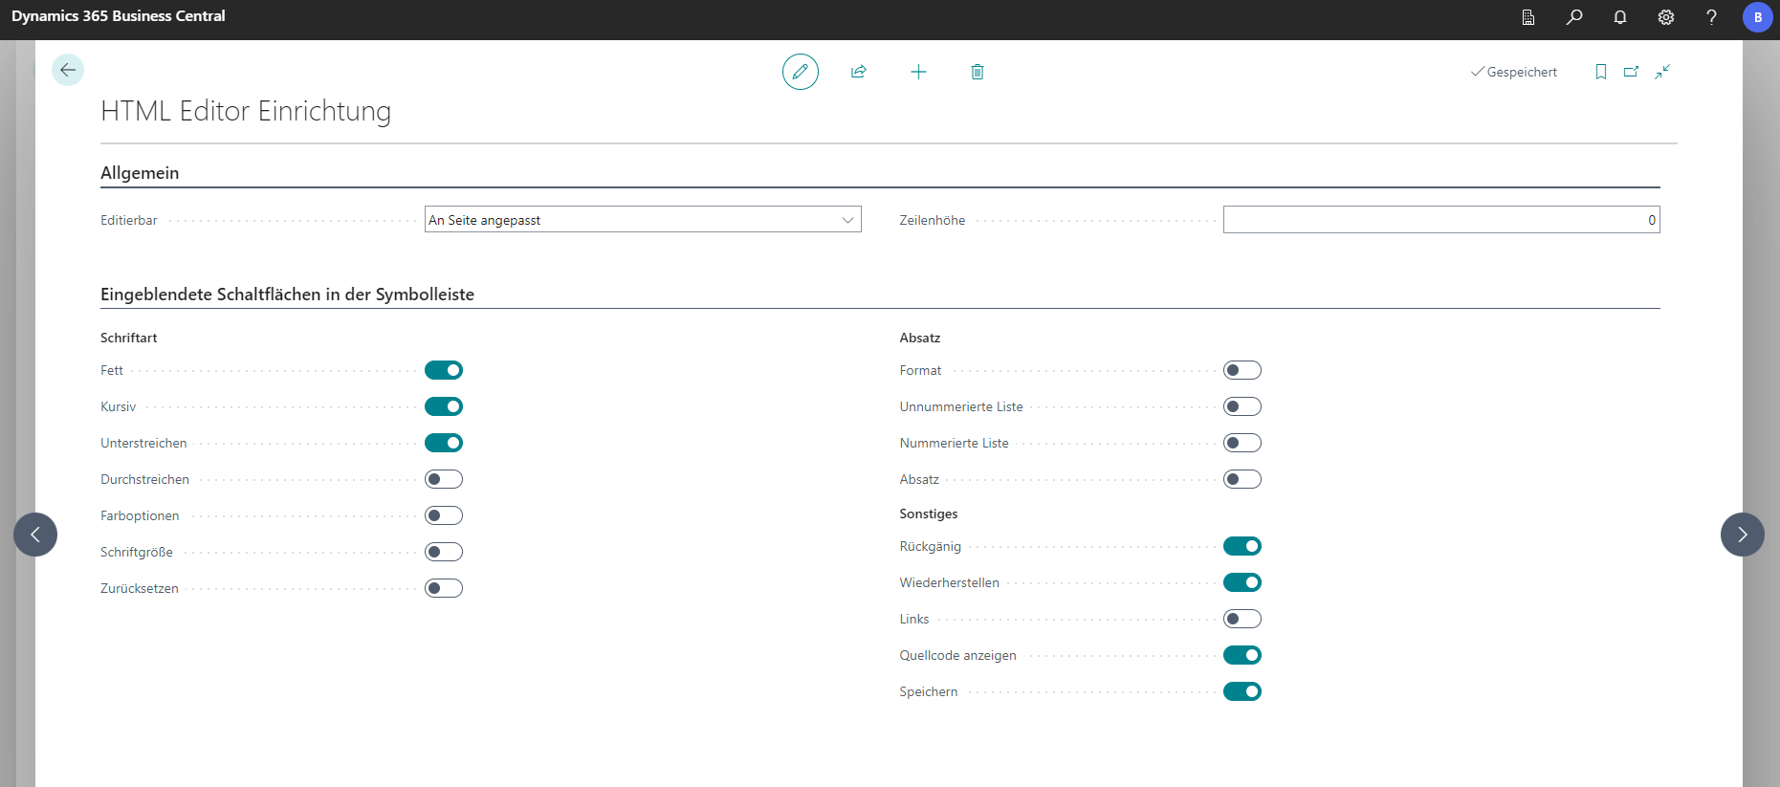
Task: Enable the Unnummerierte Liste toggle
Action: pyautogui.click(x=1242, y=406)
